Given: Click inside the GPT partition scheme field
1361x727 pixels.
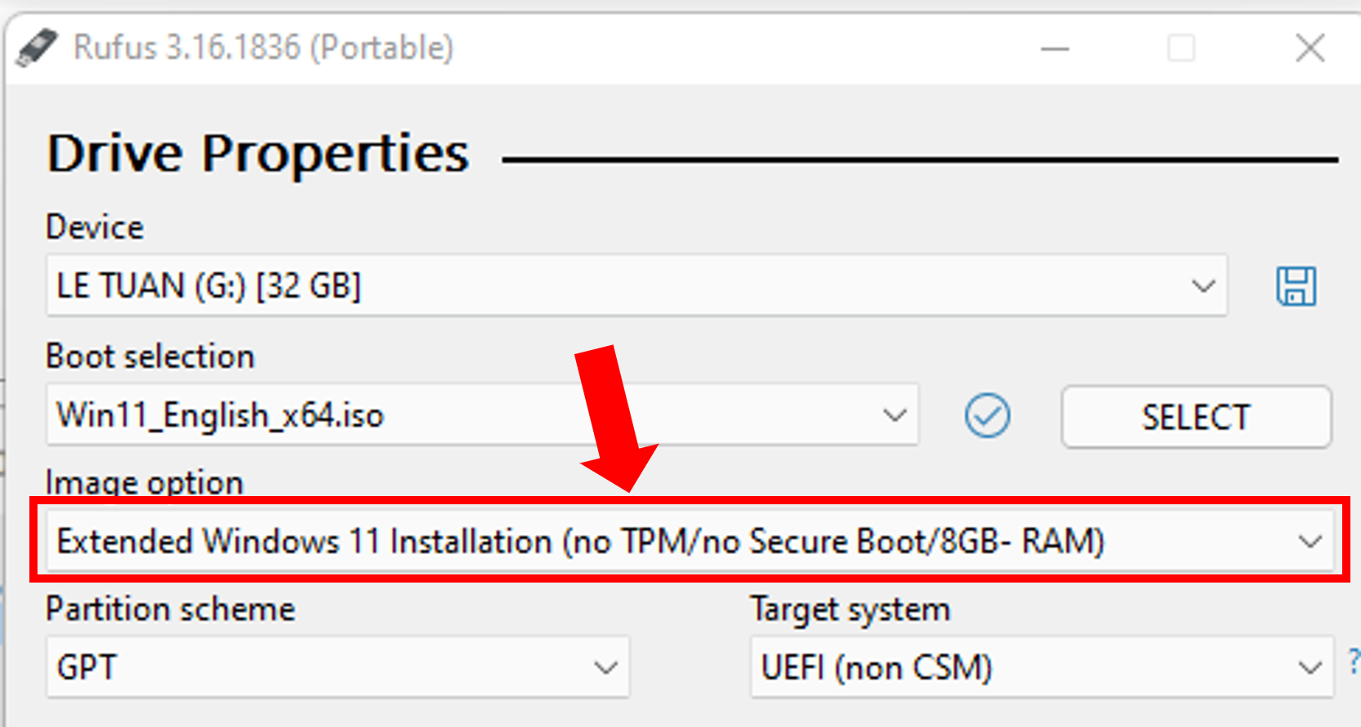Looking at the screenshot, I should [245, 667].
